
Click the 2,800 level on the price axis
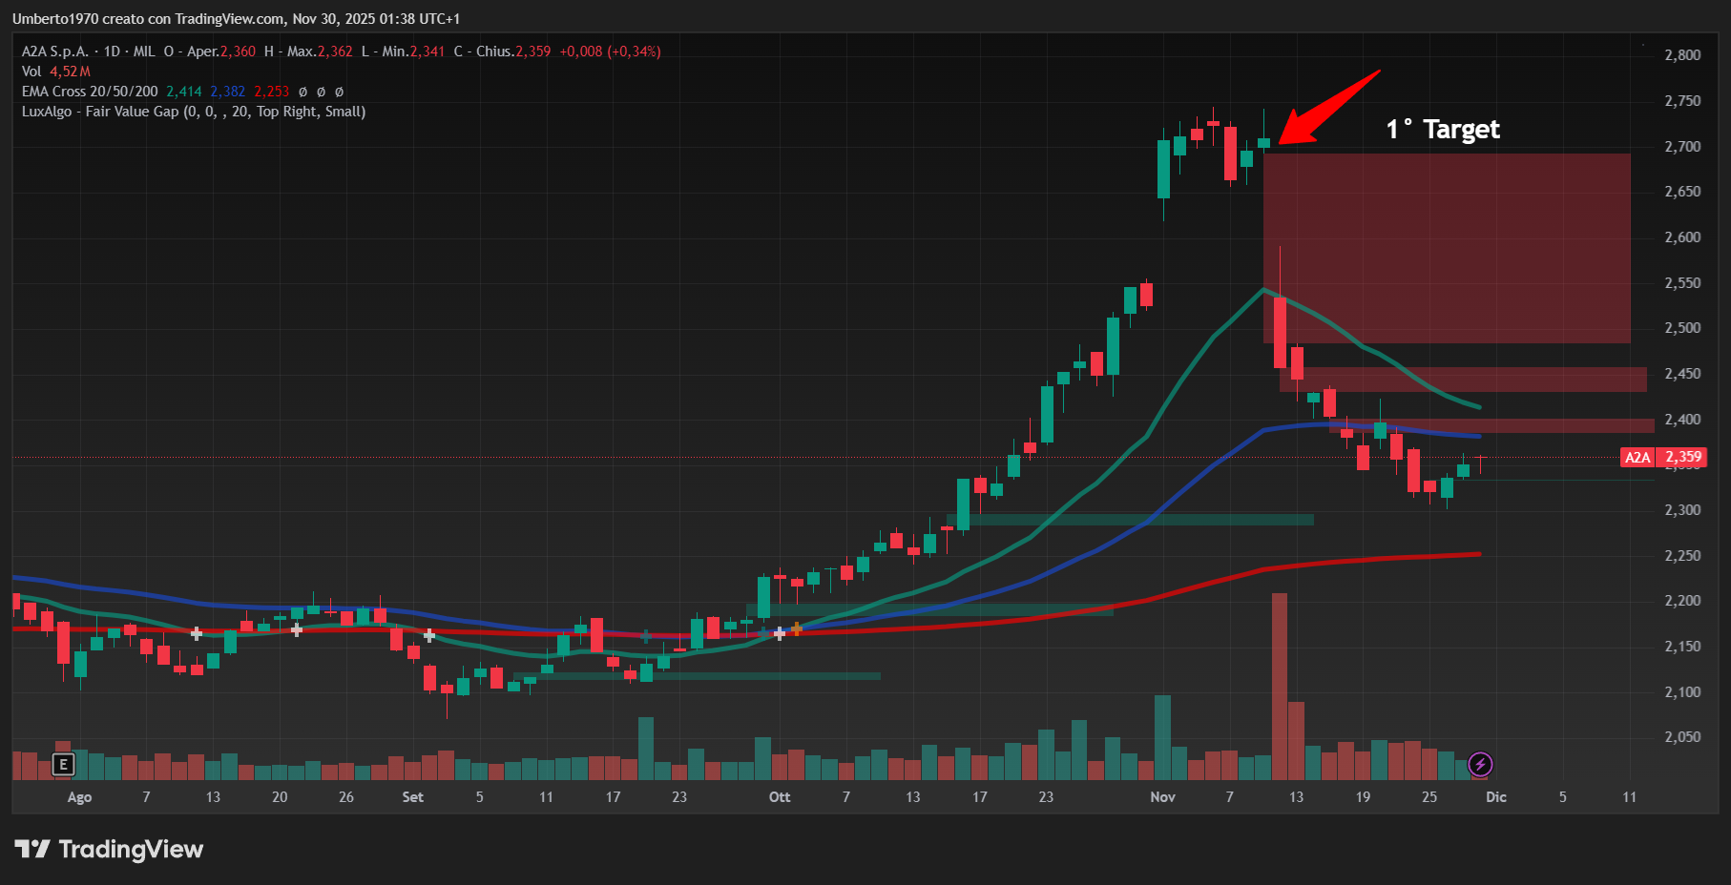(x=1681, y=55)
